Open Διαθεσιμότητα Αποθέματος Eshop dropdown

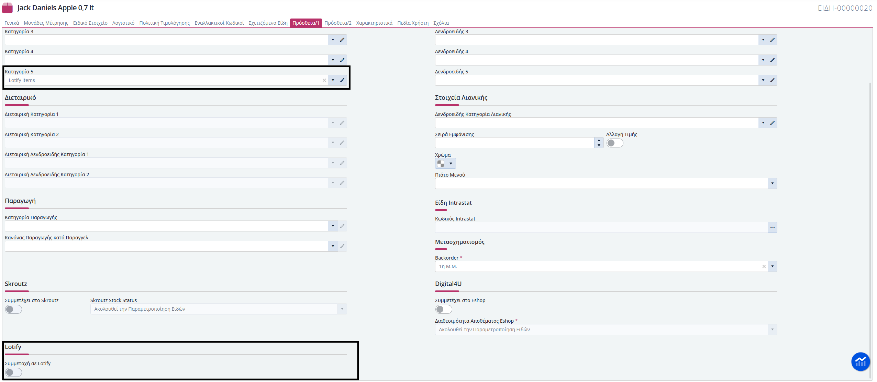773,330
